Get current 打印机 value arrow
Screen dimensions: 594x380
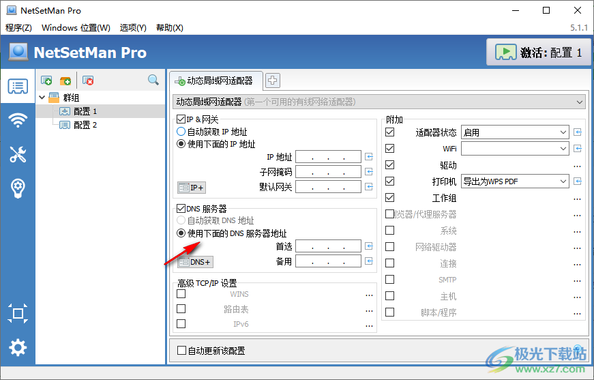[x=578, y=181]
